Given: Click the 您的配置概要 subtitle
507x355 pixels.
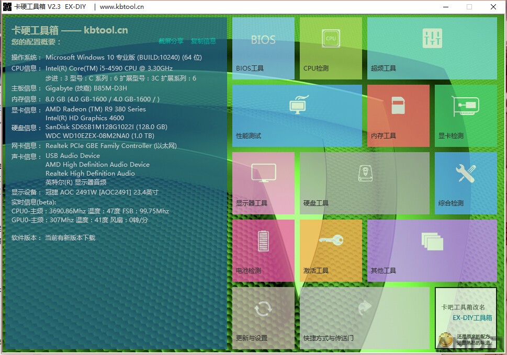Looking at the screenshot, I should [x=36, y=42].
